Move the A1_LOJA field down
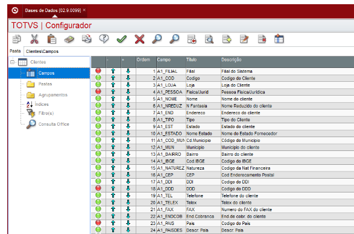The height and width of the screenshot is (234, 354). [128, 85]
